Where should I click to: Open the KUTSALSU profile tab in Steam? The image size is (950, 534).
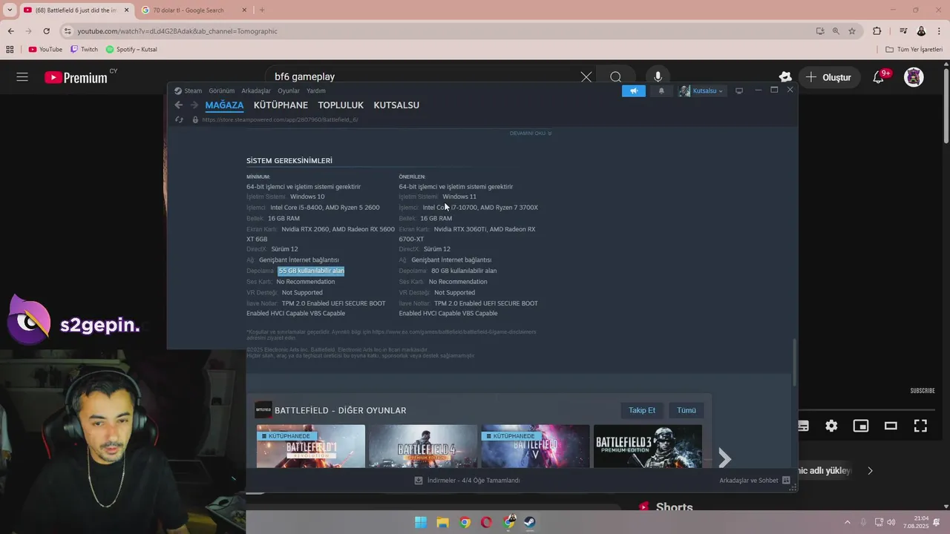click(x=396, y=105)
